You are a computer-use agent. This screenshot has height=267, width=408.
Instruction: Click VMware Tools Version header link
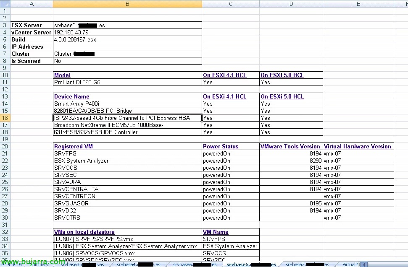(x=290, y=146)
